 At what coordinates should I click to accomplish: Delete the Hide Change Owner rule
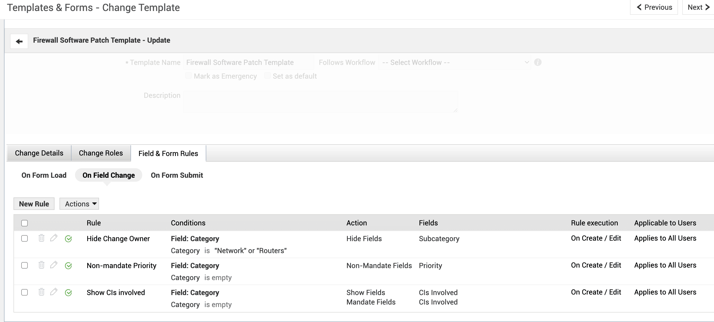[41, 238]
